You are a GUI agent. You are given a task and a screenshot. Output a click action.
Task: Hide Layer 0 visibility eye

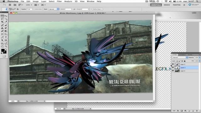point(173,71)
